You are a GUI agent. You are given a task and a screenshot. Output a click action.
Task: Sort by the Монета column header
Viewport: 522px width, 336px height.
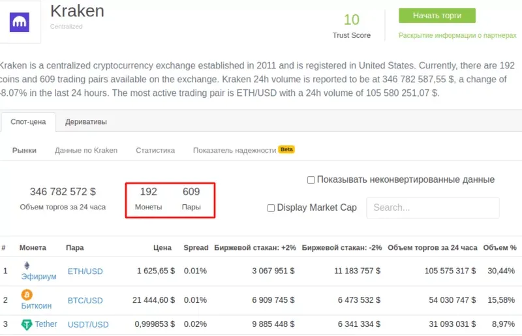coord(33,248)
